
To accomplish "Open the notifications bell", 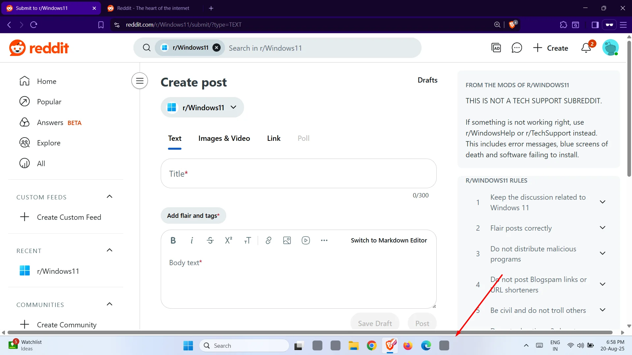I will [x=586, y=48].
